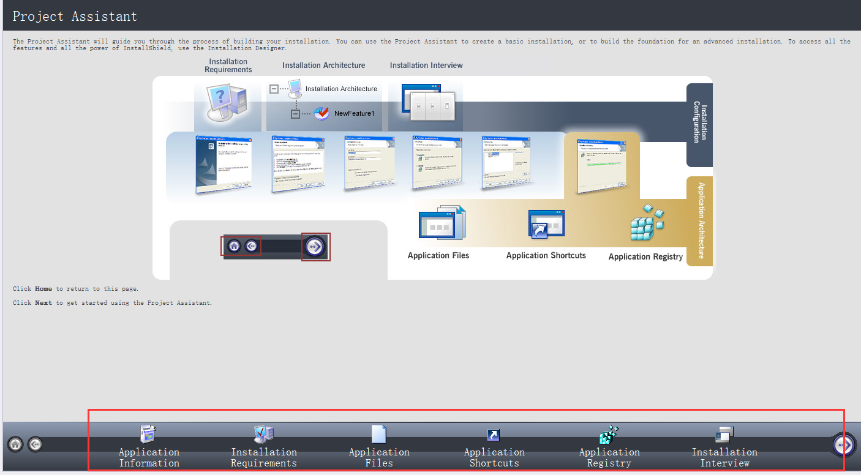Collapse the Installation Architecture tree node
Image resolution: width=861 pixels, height=475 pixels.
click(x=274, y=89)
